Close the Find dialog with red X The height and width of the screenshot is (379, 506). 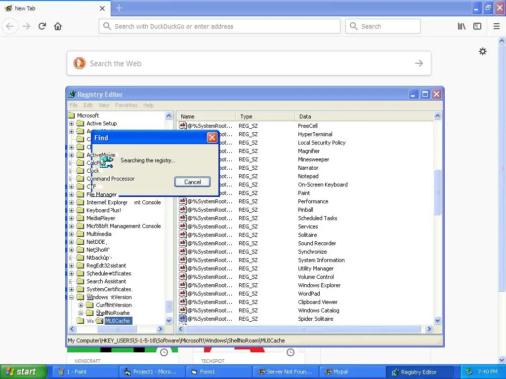click(212, 138)
